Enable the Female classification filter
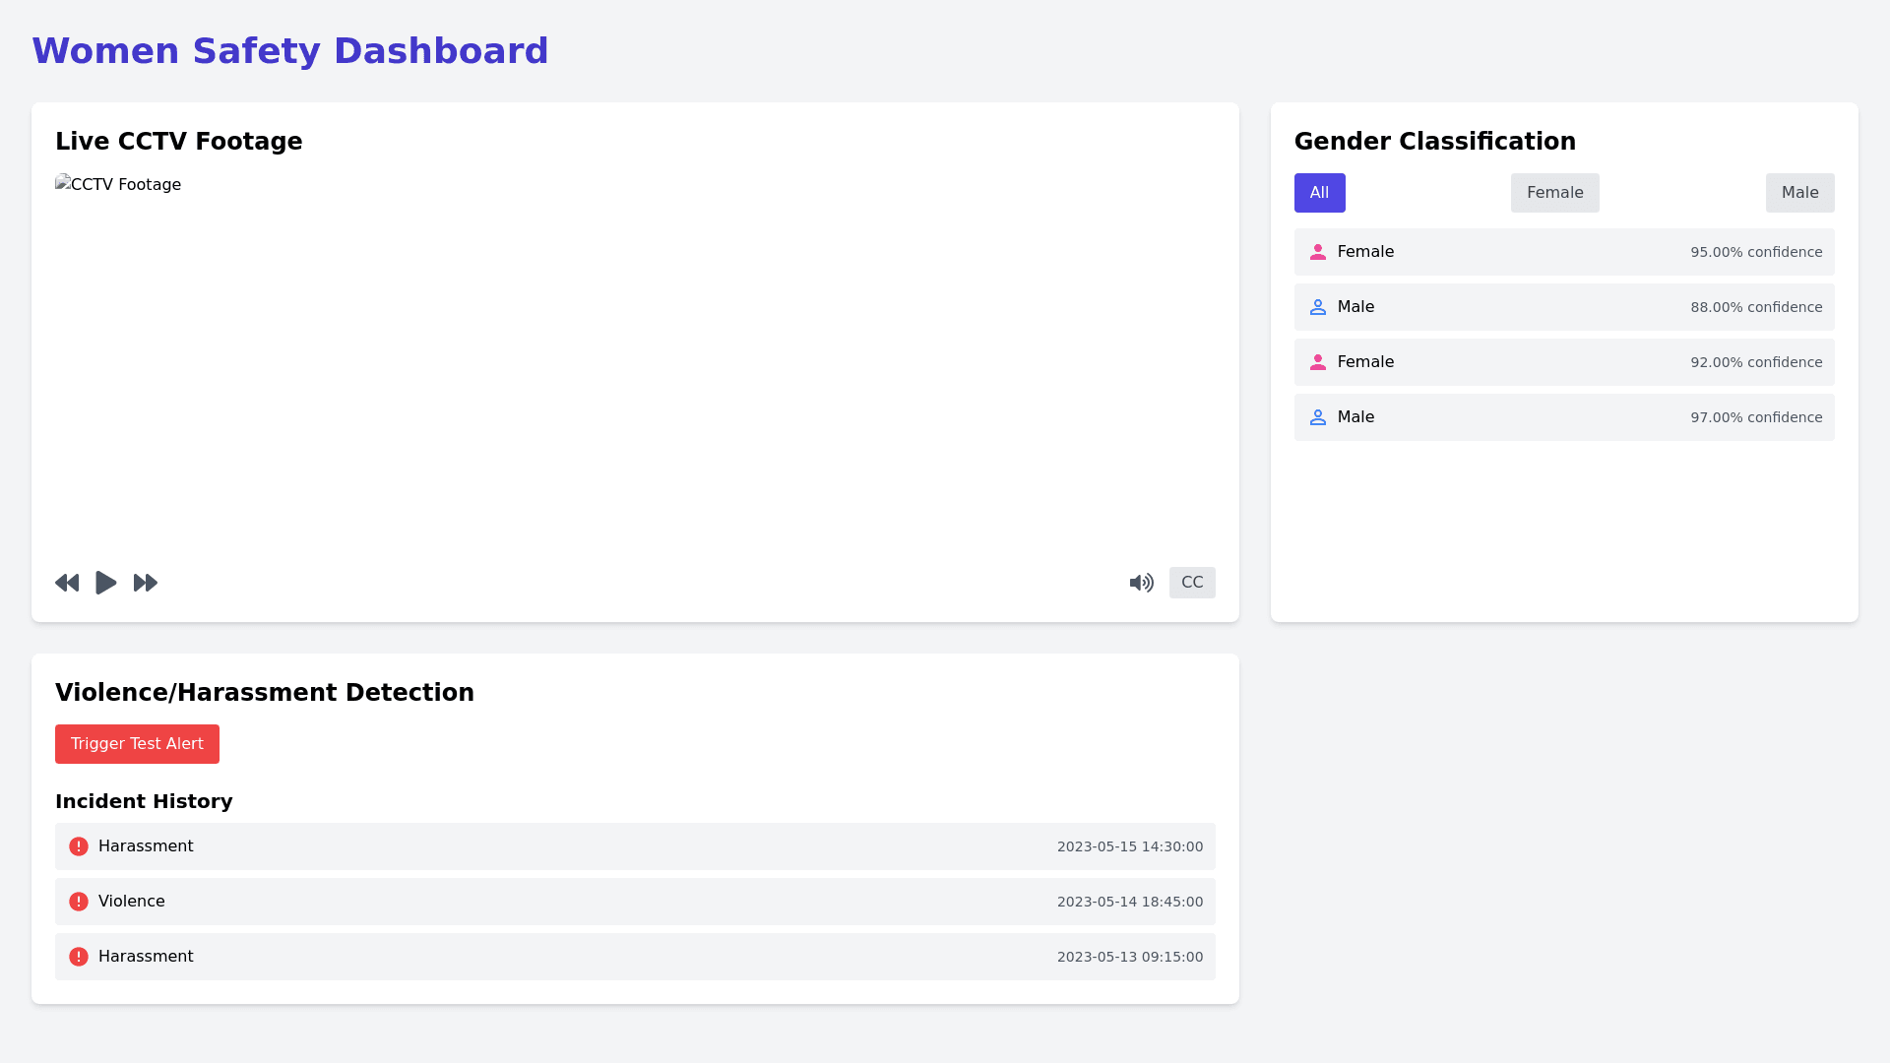 coord(1554,193)
